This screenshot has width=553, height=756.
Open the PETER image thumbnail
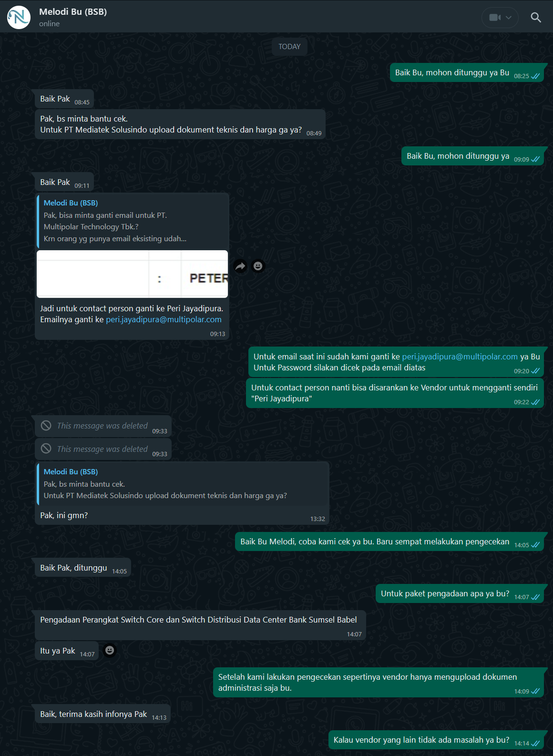[133, 274]
